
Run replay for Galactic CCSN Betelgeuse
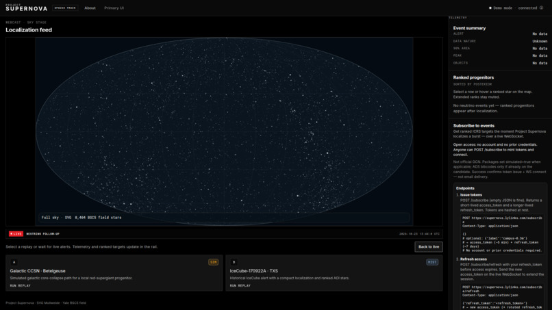pyautogui.click(x=20, y=286)
